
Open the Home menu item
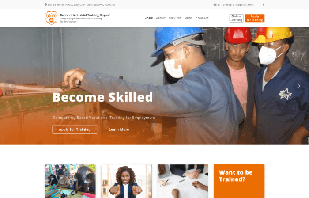(149, 18)
